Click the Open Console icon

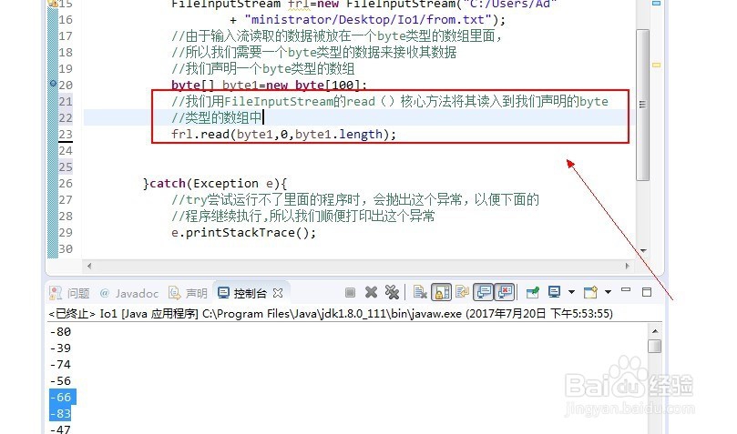click(x=590, y=292)
